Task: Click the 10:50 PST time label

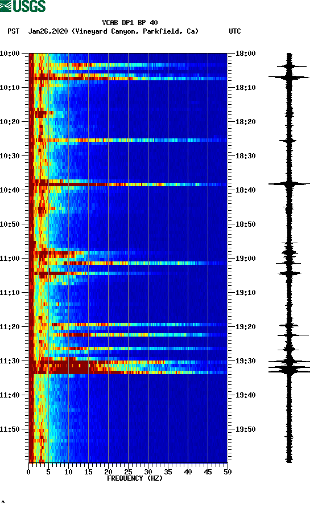Action: coord(10,224)
